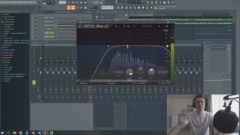Open the Windows Start menu
240x135 pixels.
coord(2,133)
